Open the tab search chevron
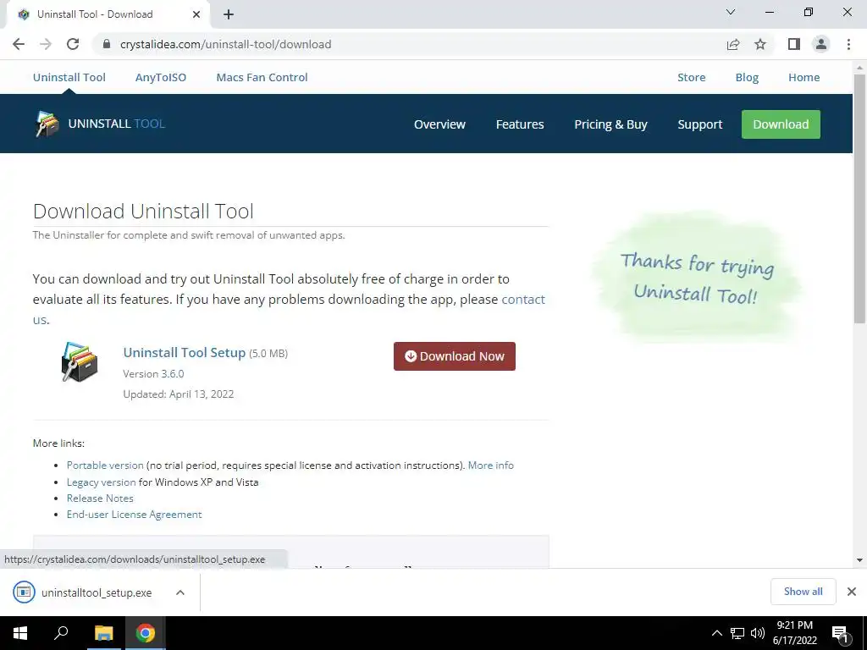 [x=731, y=12]
